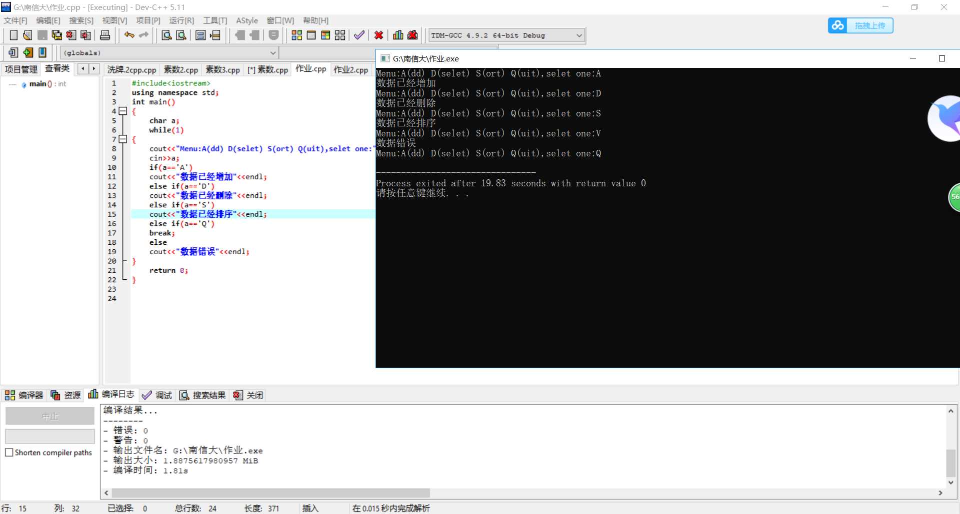Open the 运行[R] menu
The height and width of the screenshot is (514, 960).
pyautogui.click(x=181, y=20)
